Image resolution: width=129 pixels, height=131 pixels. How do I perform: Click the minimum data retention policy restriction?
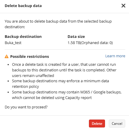[61, 84]
